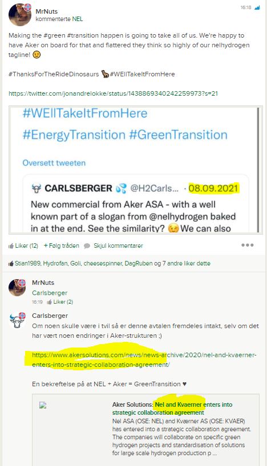Click MrNuts avatar in the comment reply
The width and height of the screenshot is (267, 466).
tap(17, 287)
